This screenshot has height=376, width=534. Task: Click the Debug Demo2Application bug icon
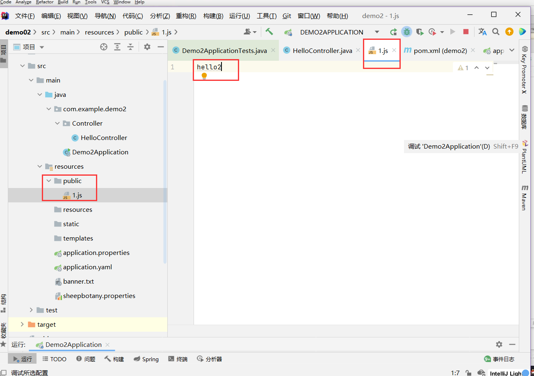pyautogui.click(x=406, y=32)
